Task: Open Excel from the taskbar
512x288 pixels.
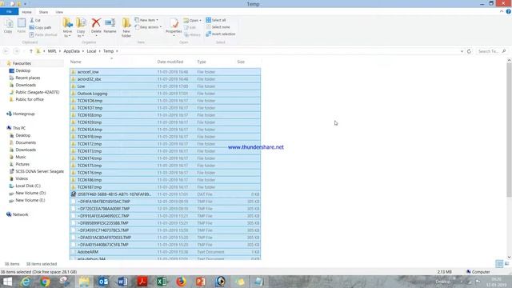Action: point(162,282)
